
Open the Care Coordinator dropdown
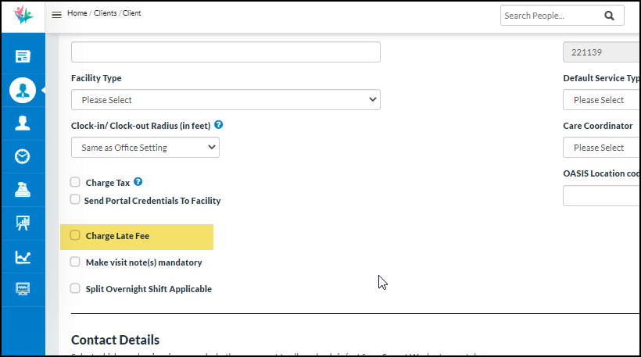tap(602, 148)
